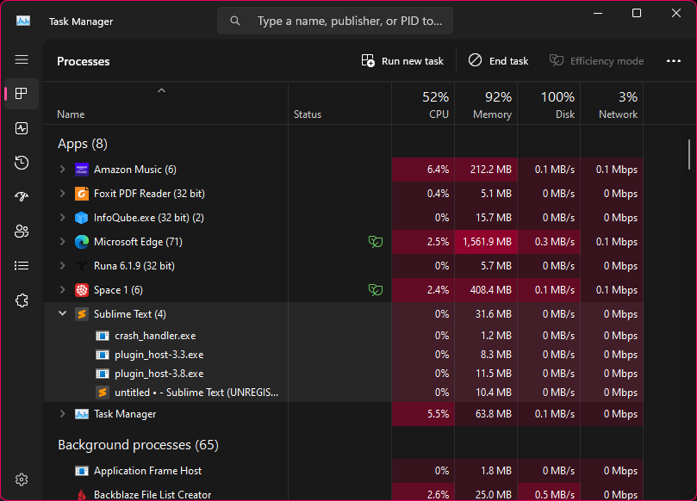
Task: Sort processes by Network column
Action: (x=612, y=103)
